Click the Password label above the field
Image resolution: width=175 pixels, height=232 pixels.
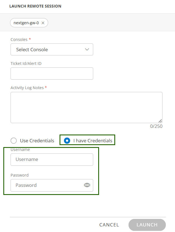19,175
